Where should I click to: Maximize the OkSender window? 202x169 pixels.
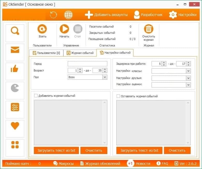tap(185, 4)
